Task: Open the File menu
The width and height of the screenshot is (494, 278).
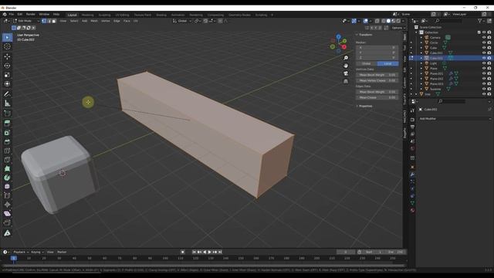Action: pyautogui.click(x=12, y=15)
